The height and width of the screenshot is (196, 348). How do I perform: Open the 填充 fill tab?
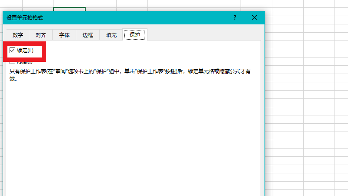click(x=111, y=35)
